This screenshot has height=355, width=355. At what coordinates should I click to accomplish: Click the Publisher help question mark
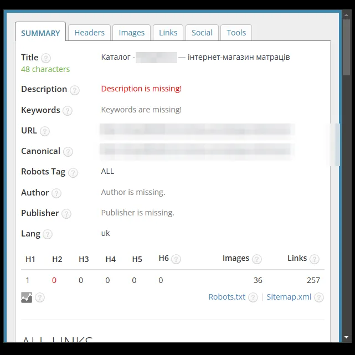click(x=66, y=214)
